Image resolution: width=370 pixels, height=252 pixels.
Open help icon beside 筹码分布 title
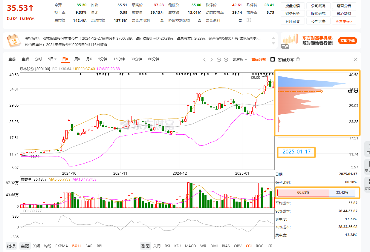298,60
